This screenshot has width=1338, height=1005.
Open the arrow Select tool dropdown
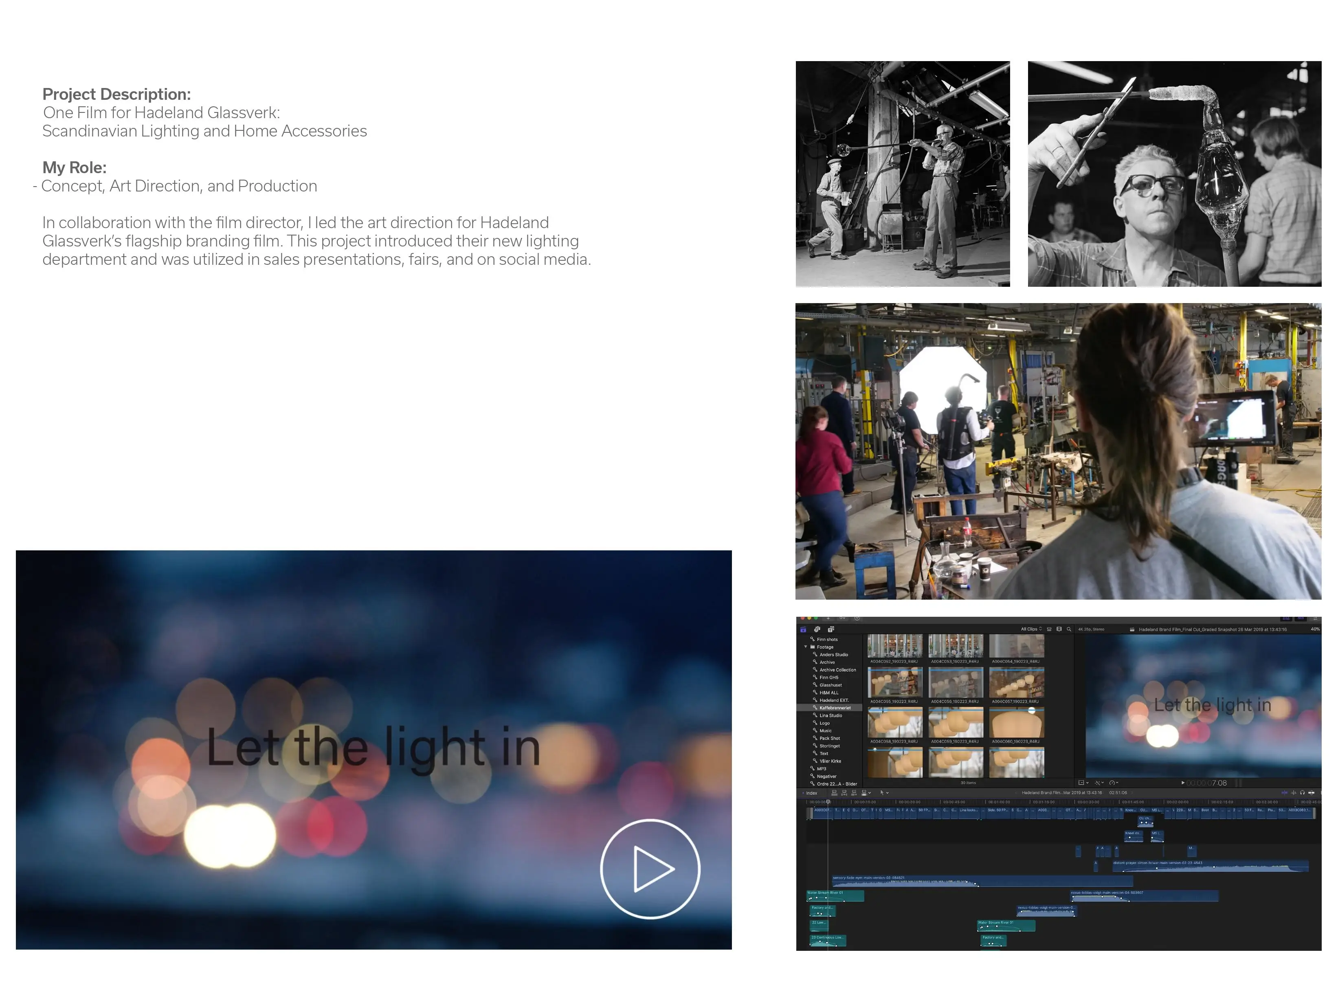tap(884, 793)
